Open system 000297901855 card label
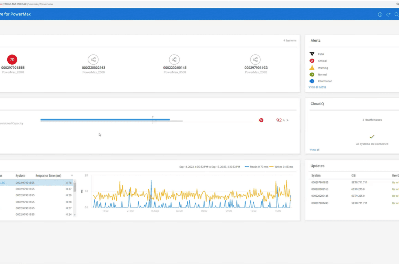 pyautogui.click(x=12, y=68)
